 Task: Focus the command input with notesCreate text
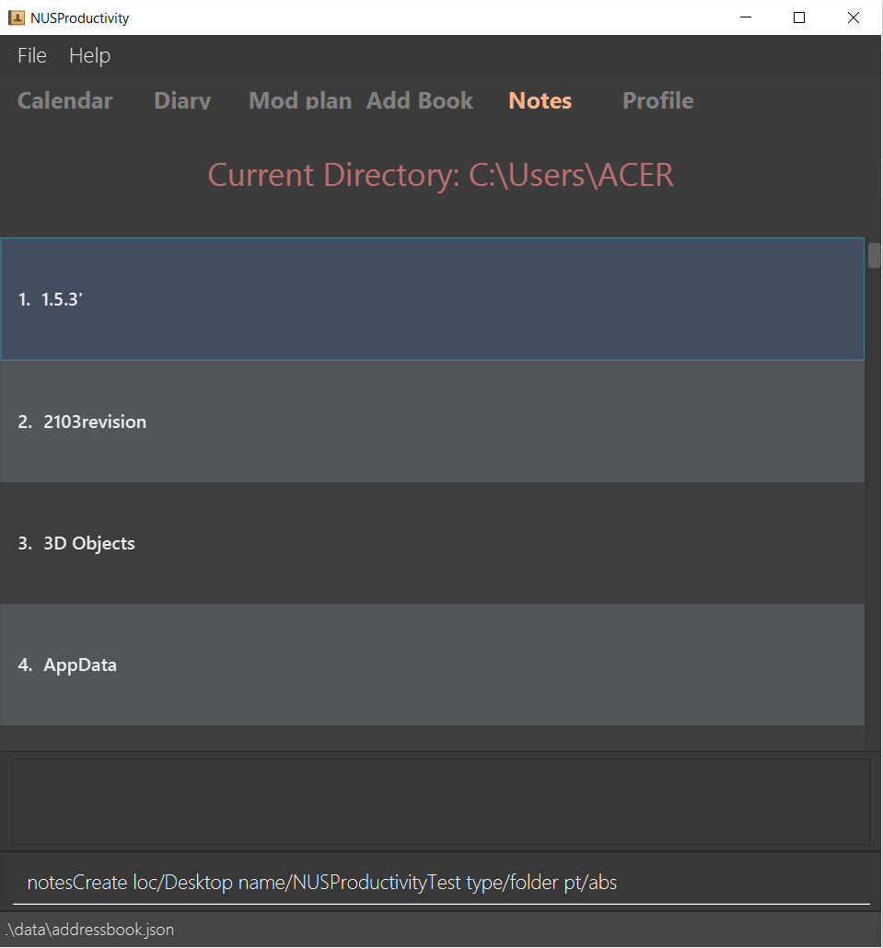pyautogui.click(x=441, y=883)
